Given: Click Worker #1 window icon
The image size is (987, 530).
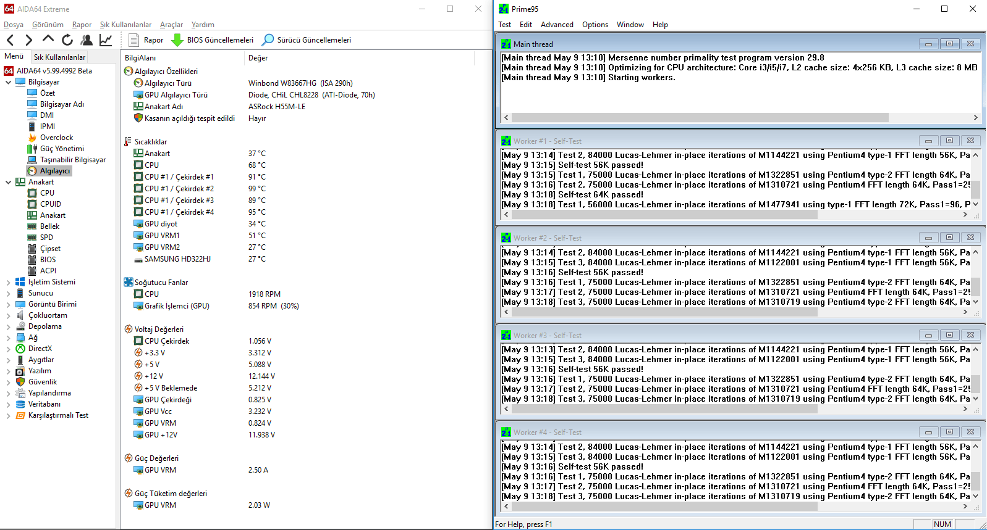Looking at the screenshot, I should [x=506, y=141].
